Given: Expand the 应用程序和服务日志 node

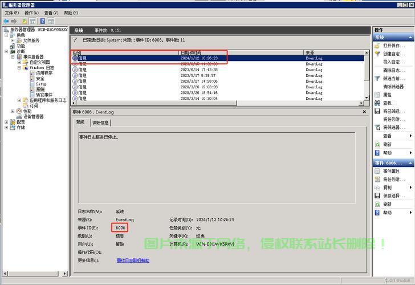Looking at the screenshot, I should (19, 100).
